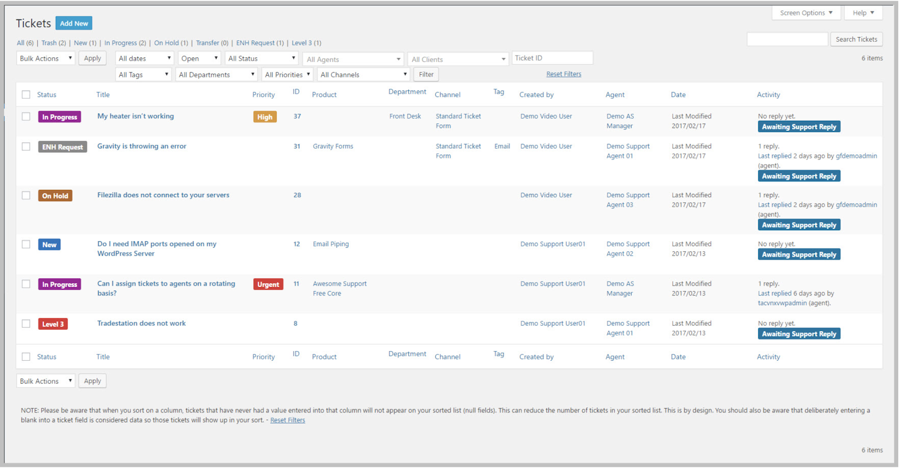Check the 'My heater isn't working' ticket checkbox
The image size is (900, 468).
[x=26, y=116]
